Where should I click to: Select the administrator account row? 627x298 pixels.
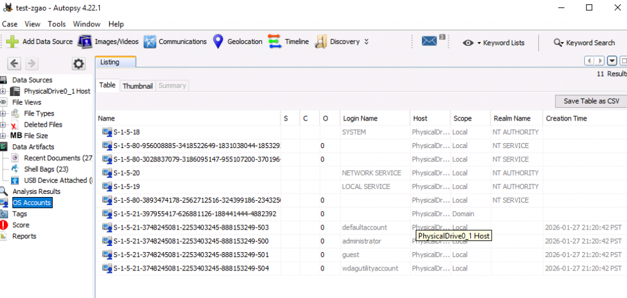[x=361, y=241]
